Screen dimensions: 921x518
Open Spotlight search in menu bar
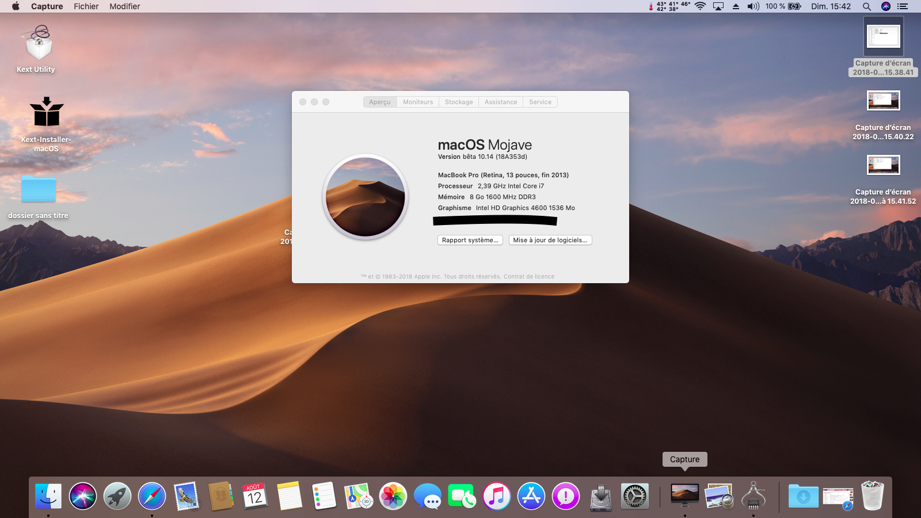coord(866,6)
